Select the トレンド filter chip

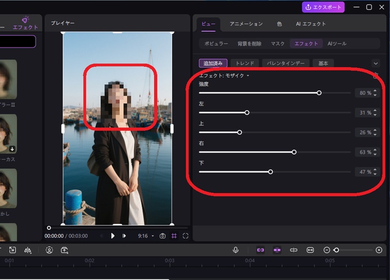pos(245,63)
